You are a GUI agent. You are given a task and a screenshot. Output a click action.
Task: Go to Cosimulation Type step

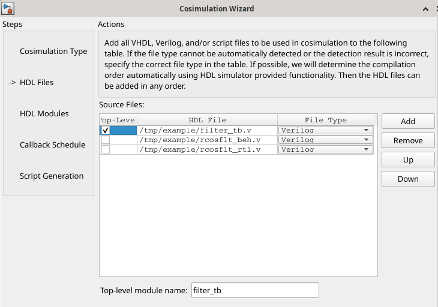[x=53, y=52]
